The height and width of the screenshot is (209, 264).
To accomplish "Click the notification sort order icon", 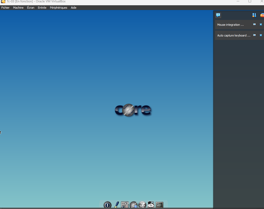I will click(254, 15).
